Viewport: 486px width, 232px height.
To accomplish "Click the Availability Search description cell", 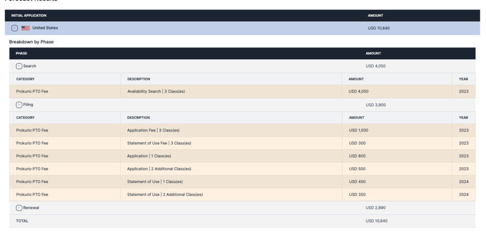I will click(231, 92).
